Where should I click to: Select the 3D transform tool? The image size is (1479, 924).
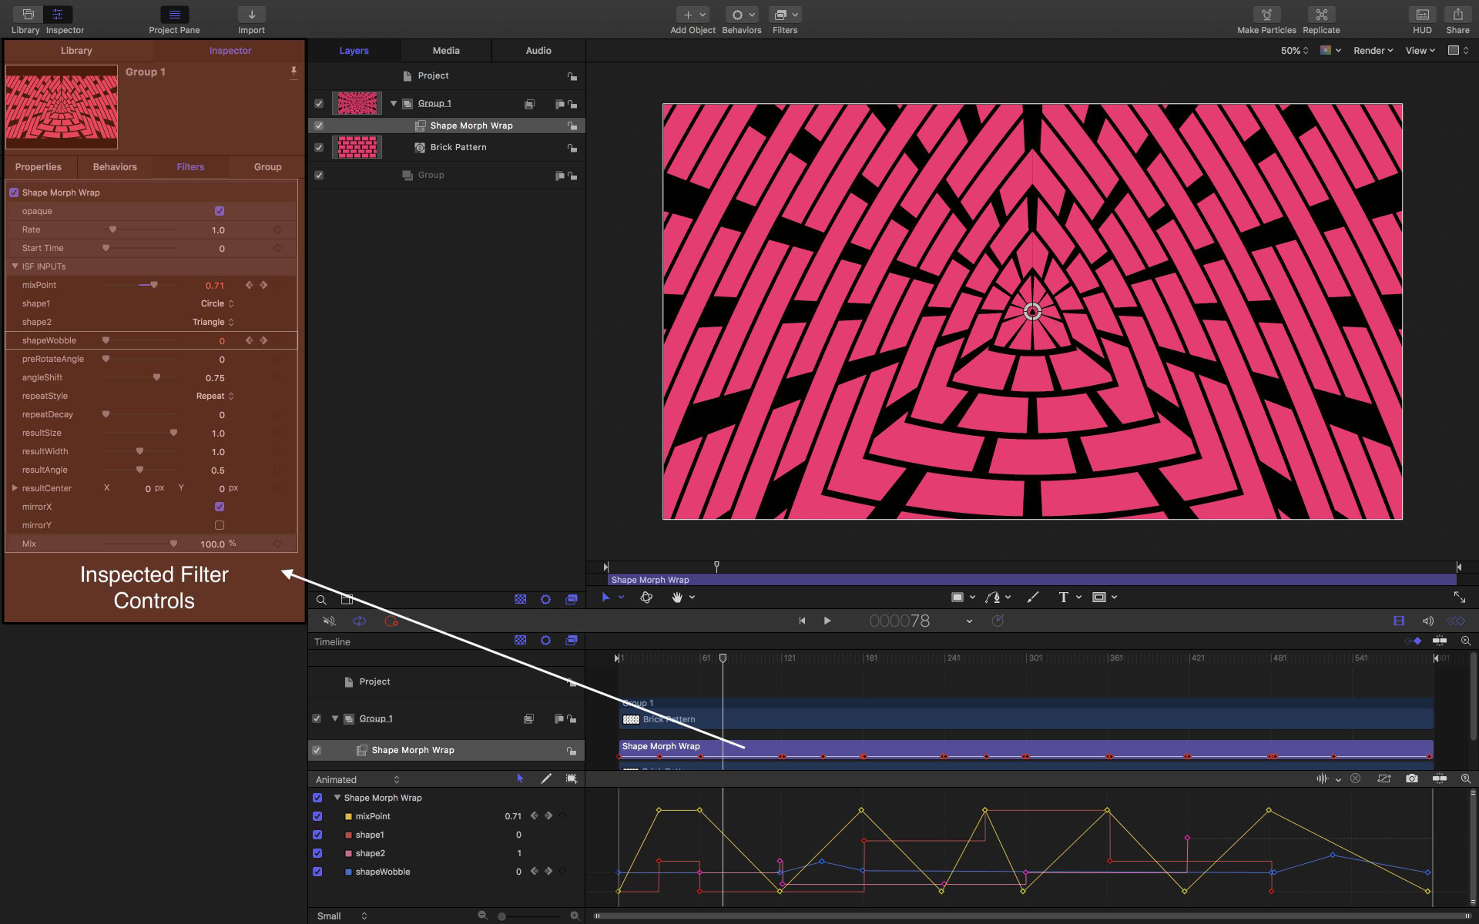tap(646, 597)
